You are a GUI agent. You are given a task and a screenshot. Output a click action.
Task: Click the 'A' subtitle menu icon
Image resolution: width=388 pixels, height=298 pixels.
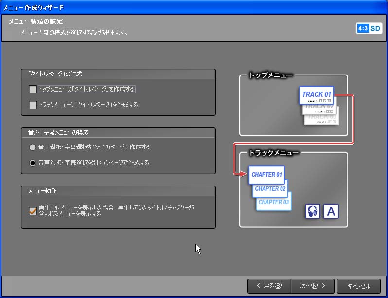click(x=331, y=211)
